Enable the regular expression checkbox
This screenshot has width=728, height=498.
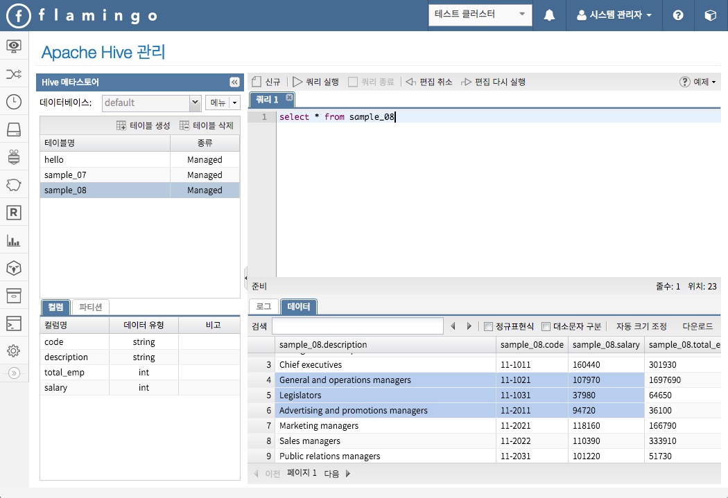[x=488, y=327]
